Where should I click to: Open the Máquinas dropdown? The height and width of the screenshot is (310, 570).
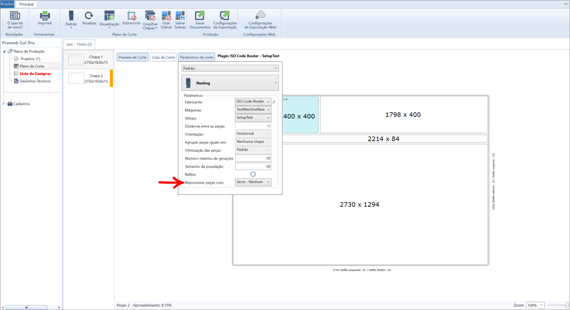pyautogui.click(x=253, y=109)
